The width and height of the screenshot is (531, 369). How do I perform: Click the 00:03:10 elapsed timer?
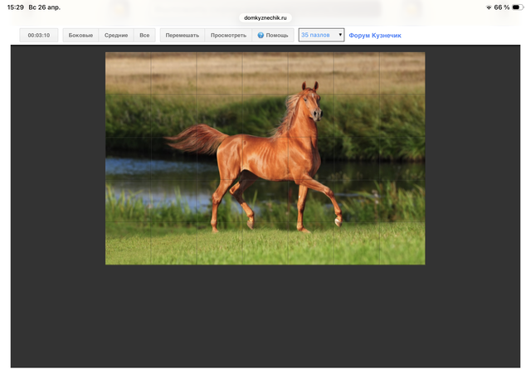39,36
